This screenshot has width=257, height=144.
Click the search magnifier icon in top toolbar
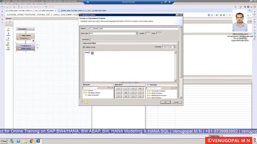tap(236, 7)
